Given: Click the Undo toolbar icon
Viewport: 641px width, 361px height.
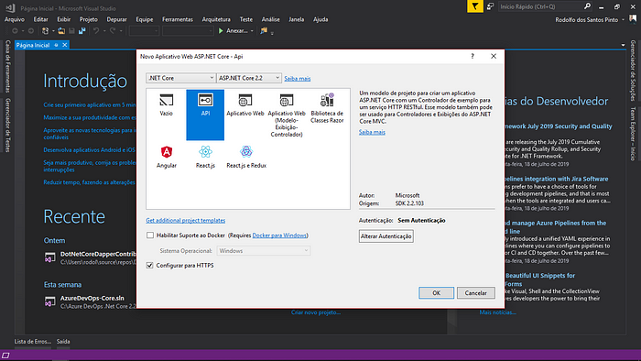Looking at the screenshot, I should 96,30.
